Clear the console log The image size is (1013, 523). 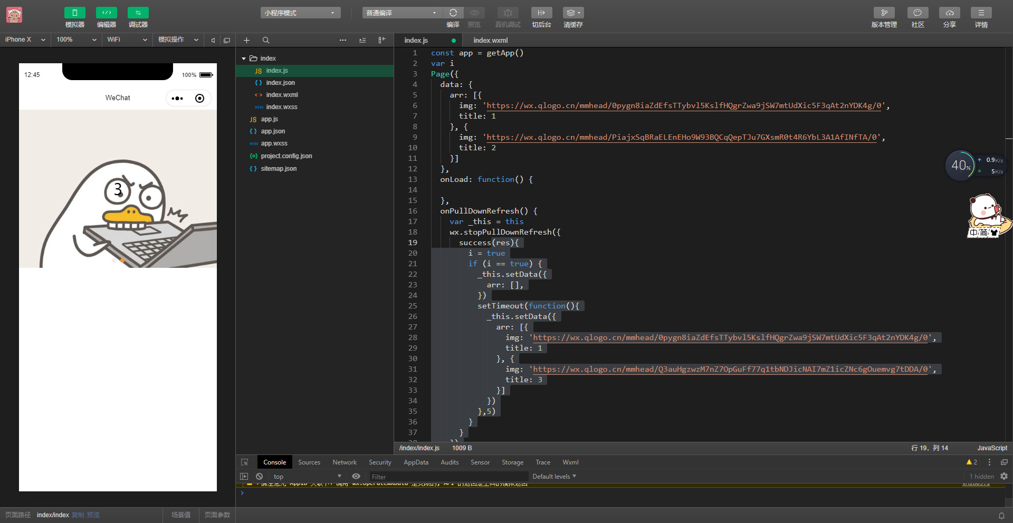[259, 476]
